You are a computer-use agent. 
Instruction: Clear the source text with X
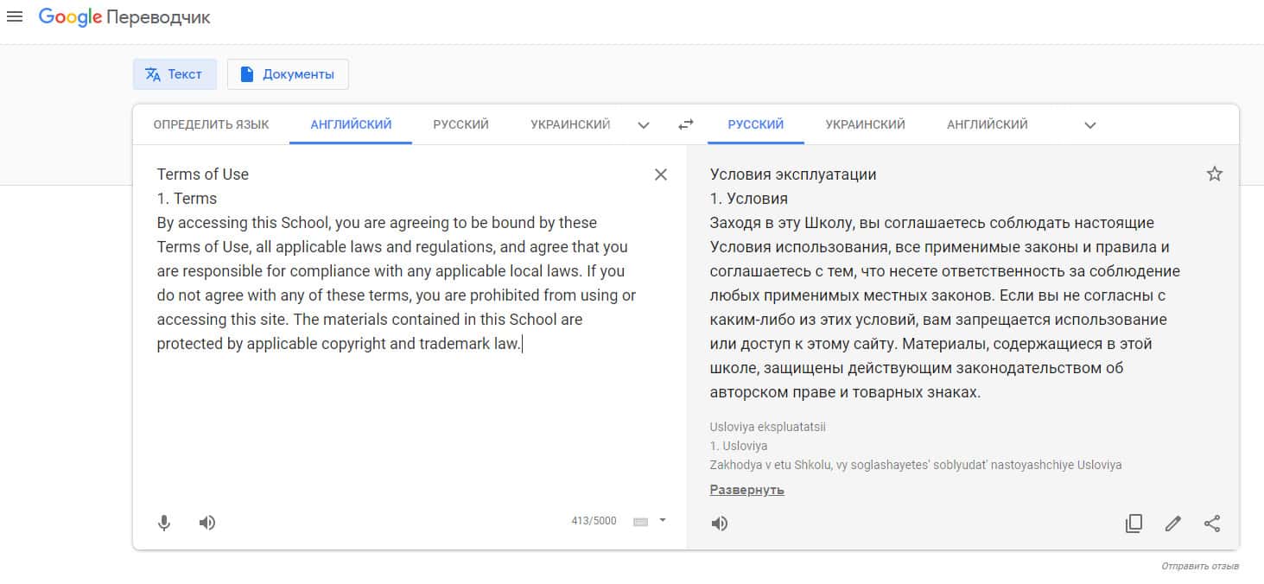tap(661, 175)
